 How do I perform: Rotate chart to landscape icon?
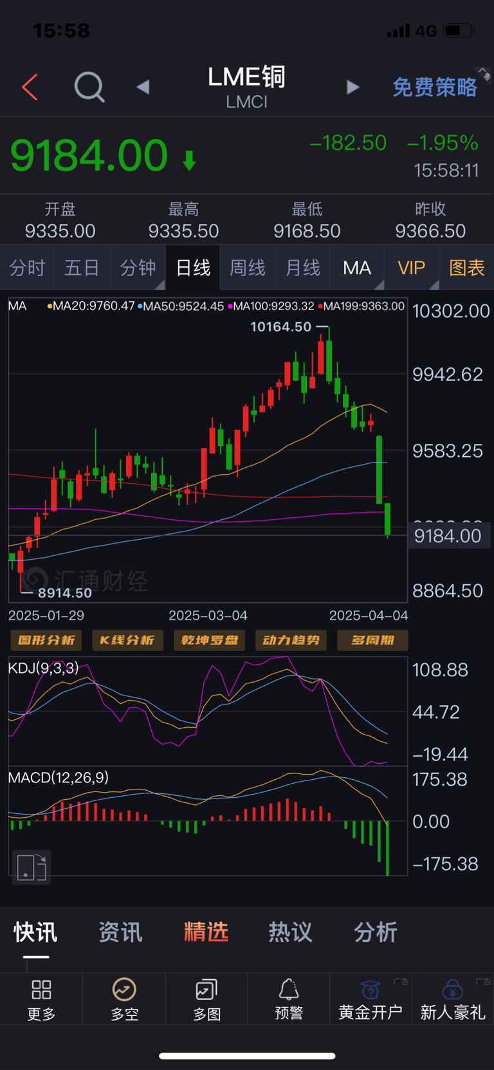coord(32,867)
